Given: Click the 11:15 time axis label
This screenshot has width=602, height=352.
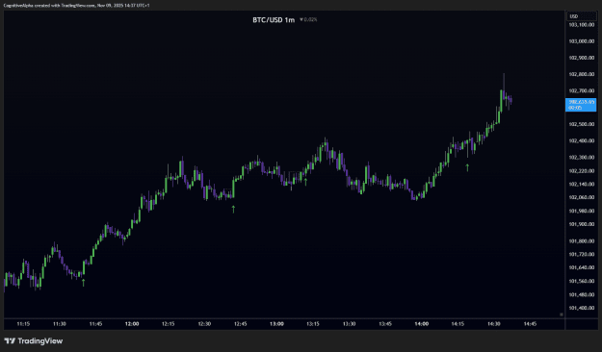Looking at the screenshot, I should [x=23, y=324].
